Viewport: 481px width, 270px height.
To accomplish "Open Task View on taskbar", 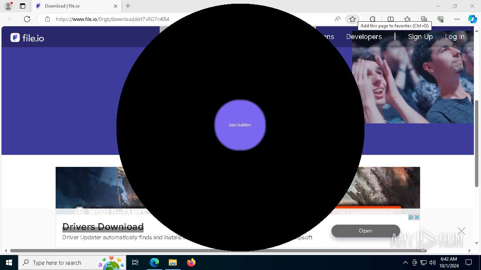I will 136,262.
